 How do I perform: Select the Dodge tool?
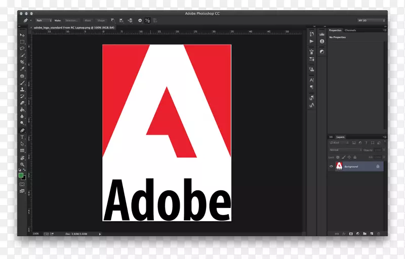22,123
